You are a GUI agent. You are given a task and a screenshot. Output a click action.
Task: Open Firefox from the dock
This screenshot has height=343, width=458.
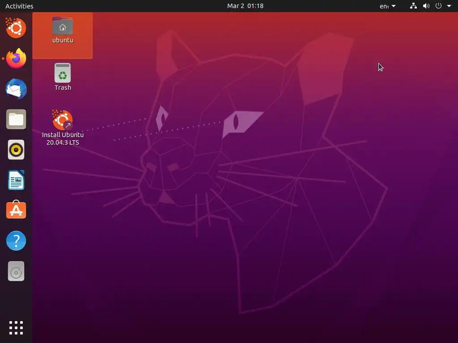(16, 59)
